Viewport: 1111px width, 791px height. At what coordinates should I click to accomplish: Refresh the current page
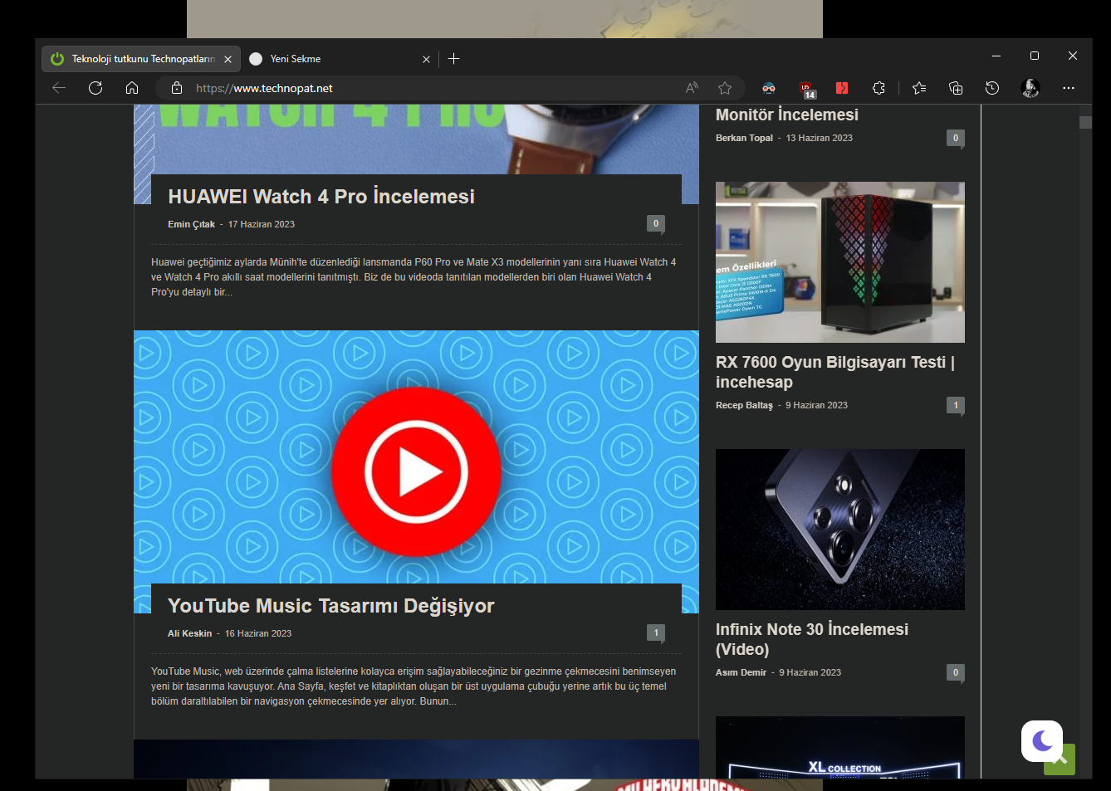click(95, 88)
